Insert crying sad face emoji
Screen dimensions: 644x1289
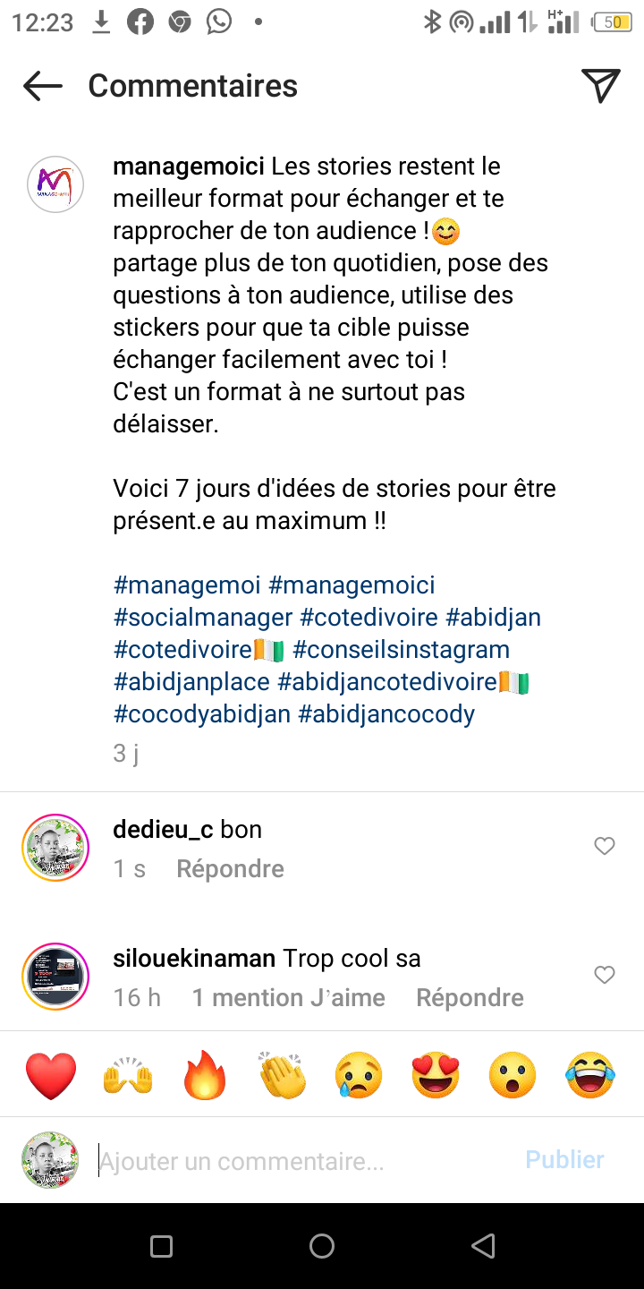click(359, 1075)
